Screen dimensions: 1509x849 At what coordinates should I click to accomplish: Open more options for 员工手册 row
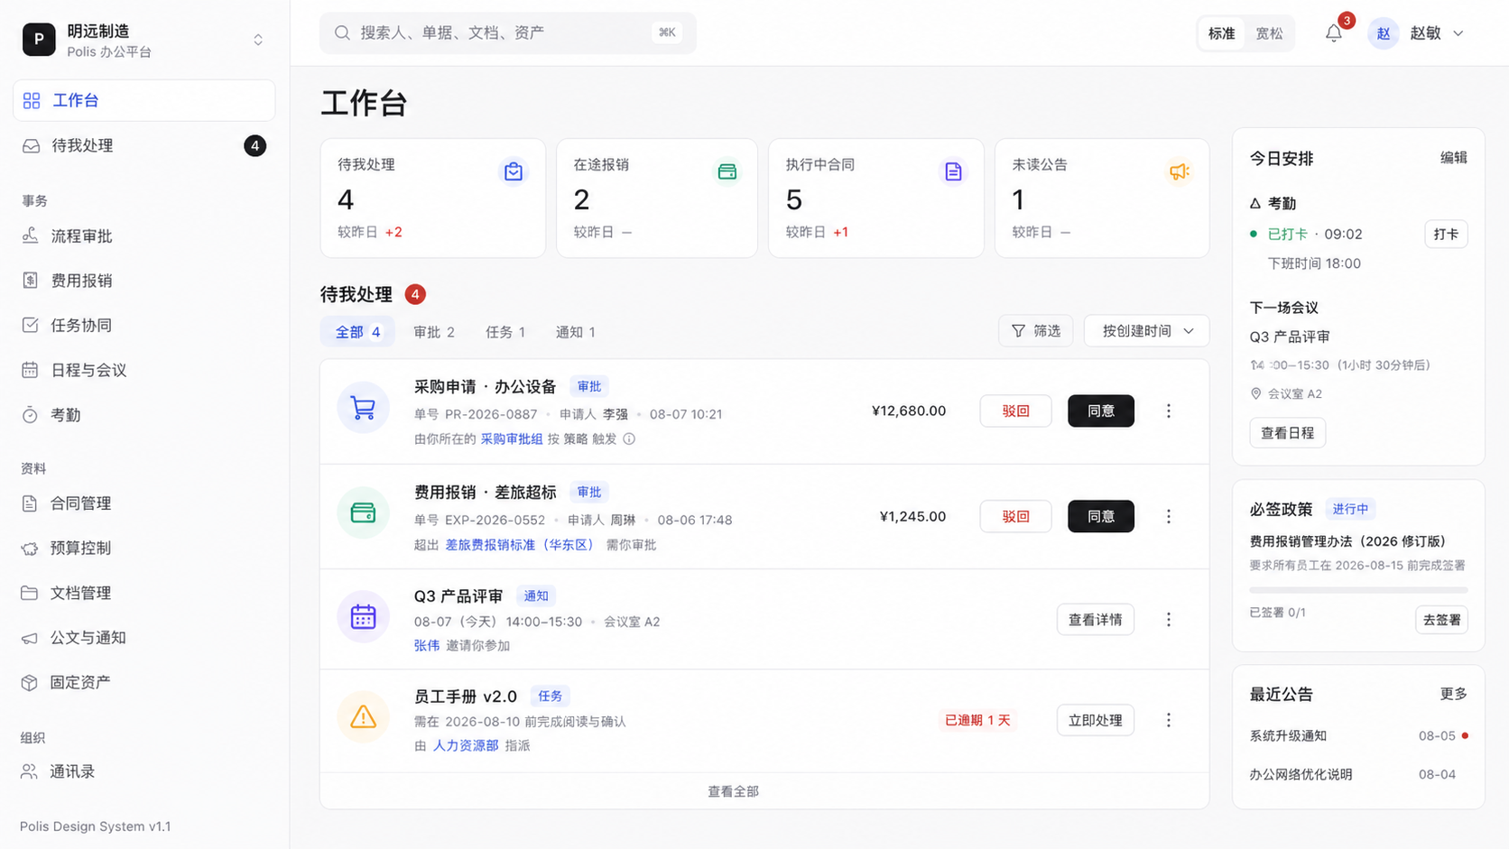[1169, 720]
